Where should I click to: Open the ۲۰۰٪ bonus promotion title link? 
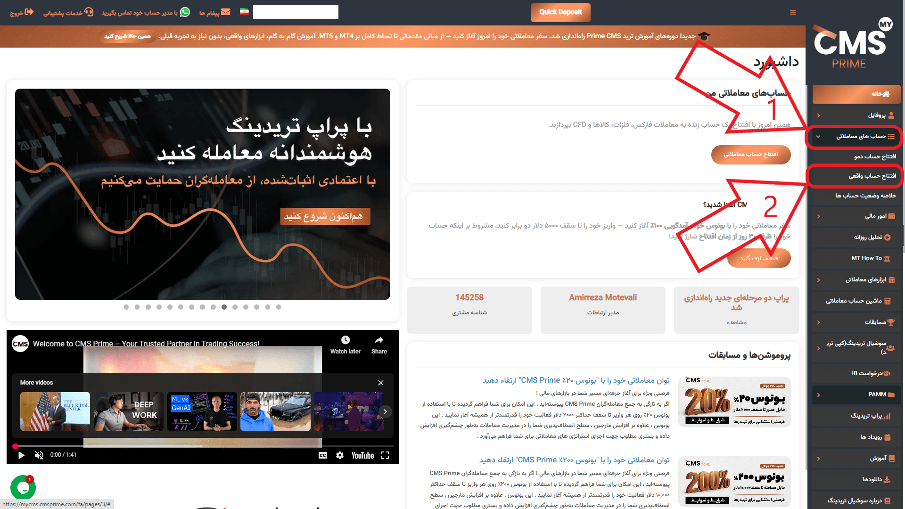tap(575, 460)
